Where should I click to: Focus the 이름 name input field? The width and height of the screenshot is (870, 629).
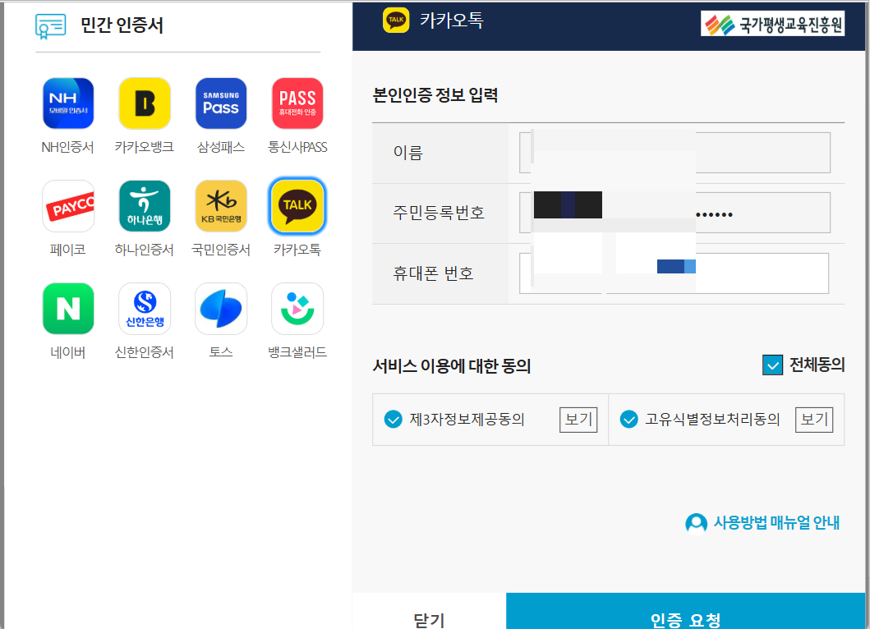674,153
